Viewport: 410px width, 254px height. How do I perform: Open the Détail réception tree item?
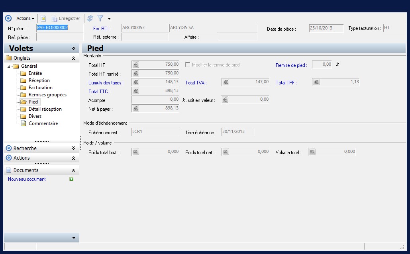tap(45, 109)
